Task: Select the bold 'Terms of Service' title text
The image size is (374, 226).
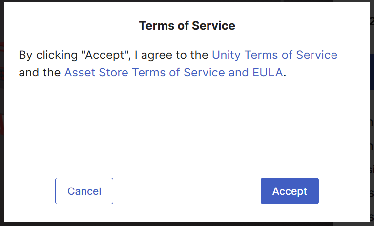Action: tap(187, 26)
